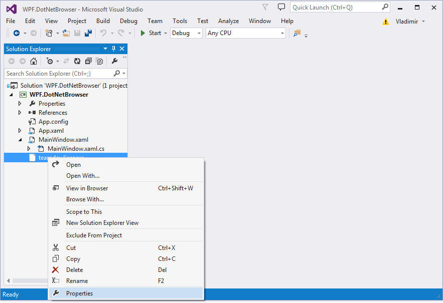This screenshot has width=443, height=303.
Task: Pin the Solution Explorer panel (auto hide)
Action: tap(113, 49)
